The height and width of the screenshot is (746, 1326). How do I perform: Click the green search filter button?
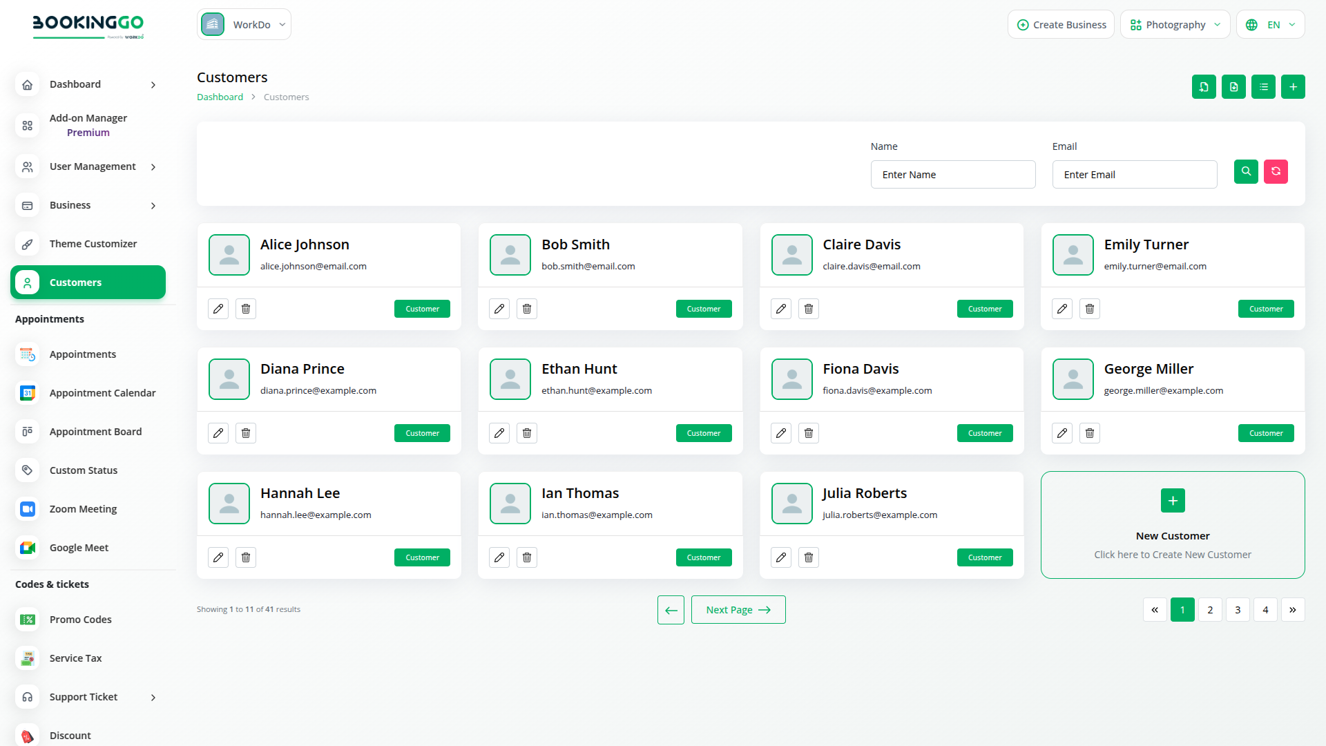click(x=1246, y=171)
